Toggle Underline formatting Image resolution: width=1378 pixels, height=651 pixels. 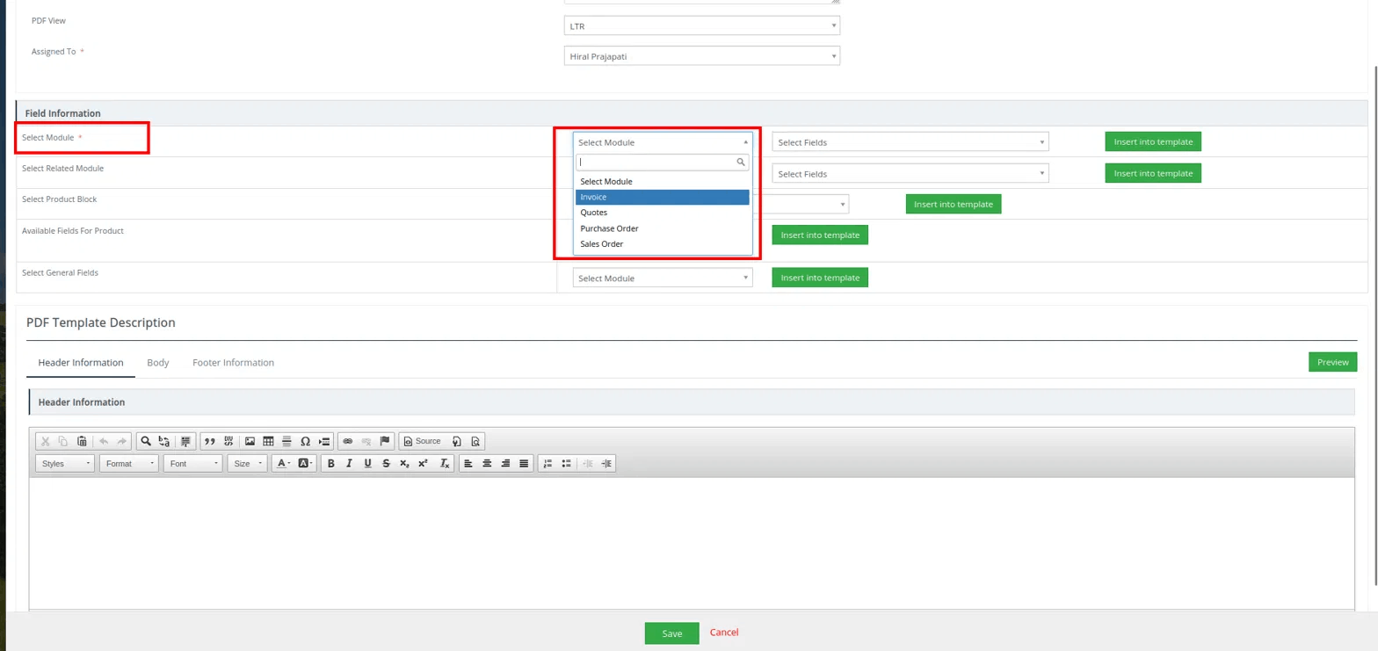[x=367, y=463]
